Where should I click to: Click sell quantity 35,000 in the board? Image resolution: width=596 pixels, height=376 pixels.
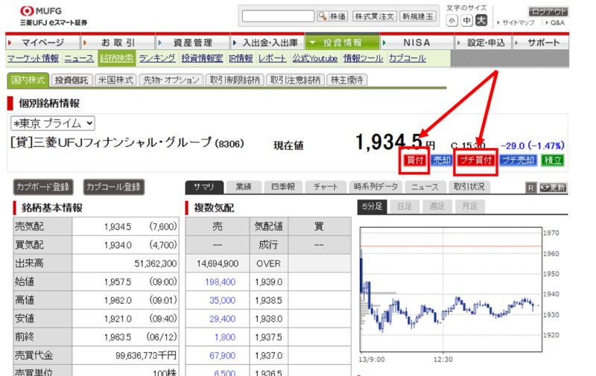coord(222,300)
